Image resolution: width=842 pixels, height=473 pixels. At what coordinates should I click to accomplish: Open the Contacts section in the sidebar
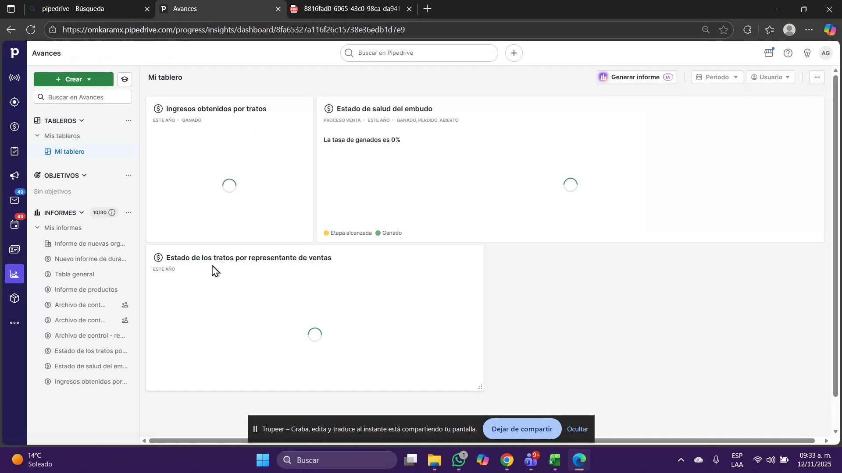tap(14, 249)
